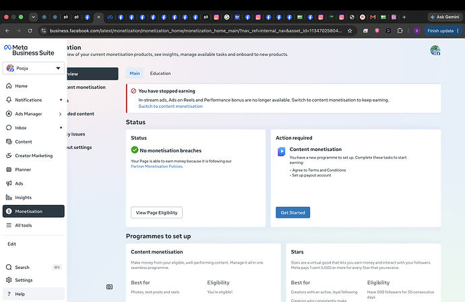Open Branded content menu item
Image resolution: width=465 pixels, height=302 pixels.
pos(81,114)
